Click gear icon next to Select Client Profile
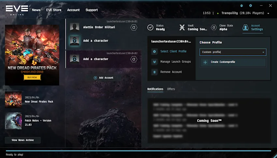277x158 pixels. pyautogui.click(x=154, y=51)
